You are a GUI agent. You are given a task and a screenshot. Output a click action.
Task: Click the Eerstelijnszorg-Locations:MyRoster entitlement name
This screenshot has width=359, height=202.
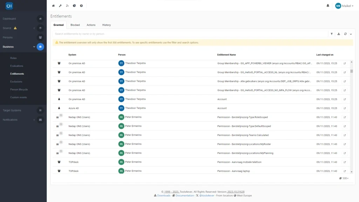(x=244, y=144)
